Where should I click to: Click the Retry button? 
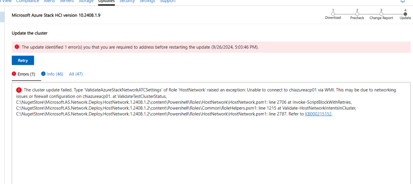[23, 60]
